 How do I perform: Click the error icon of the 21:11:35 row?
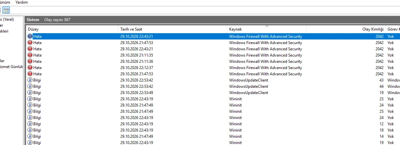point(30,55)
